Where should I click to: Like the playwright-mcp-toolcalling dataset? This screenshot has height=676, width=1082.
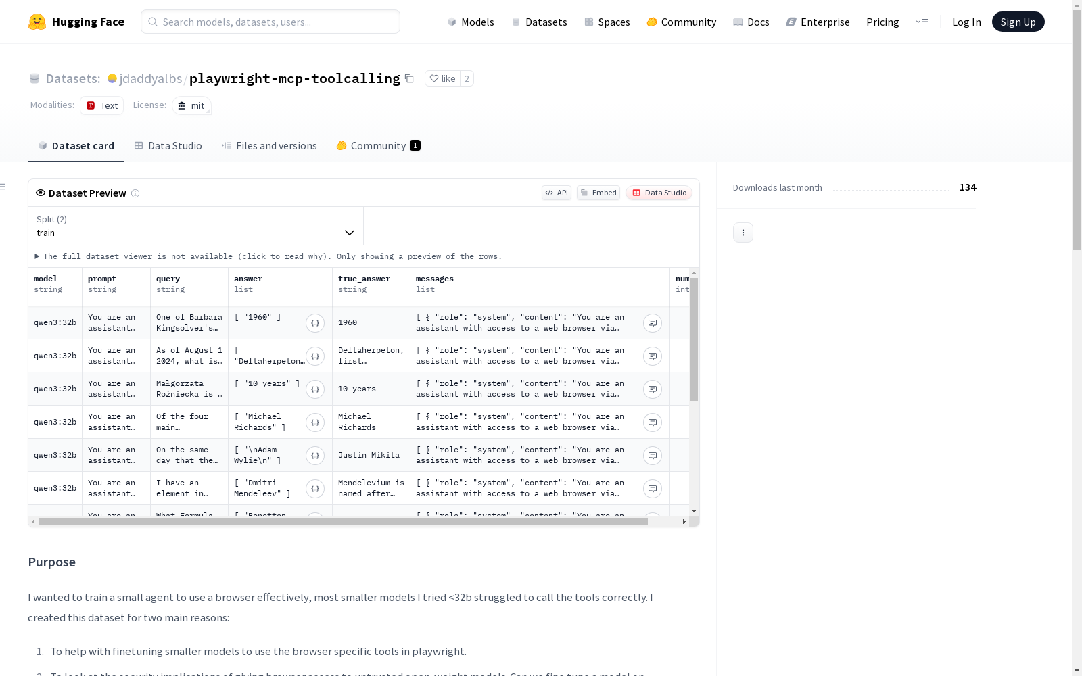pyautogui.click(x=442, y=78)
